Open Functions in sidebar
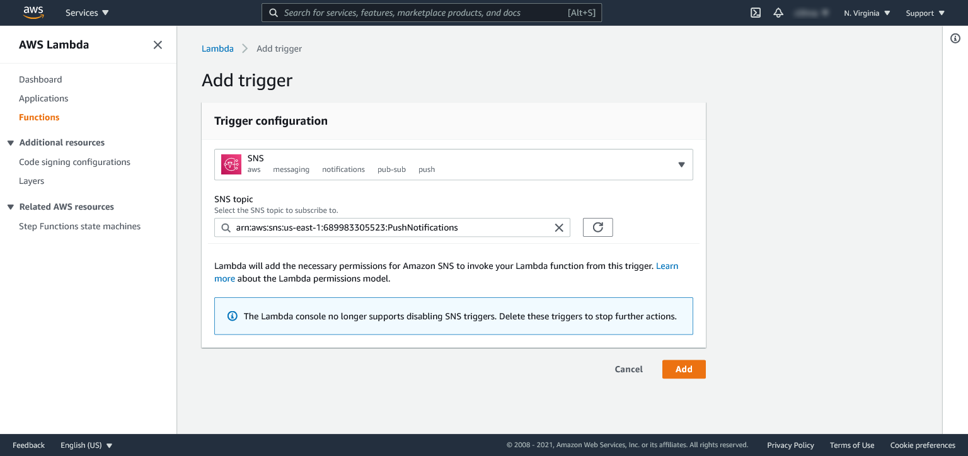Viewport: 968px width, 456px height. point(39,117)
